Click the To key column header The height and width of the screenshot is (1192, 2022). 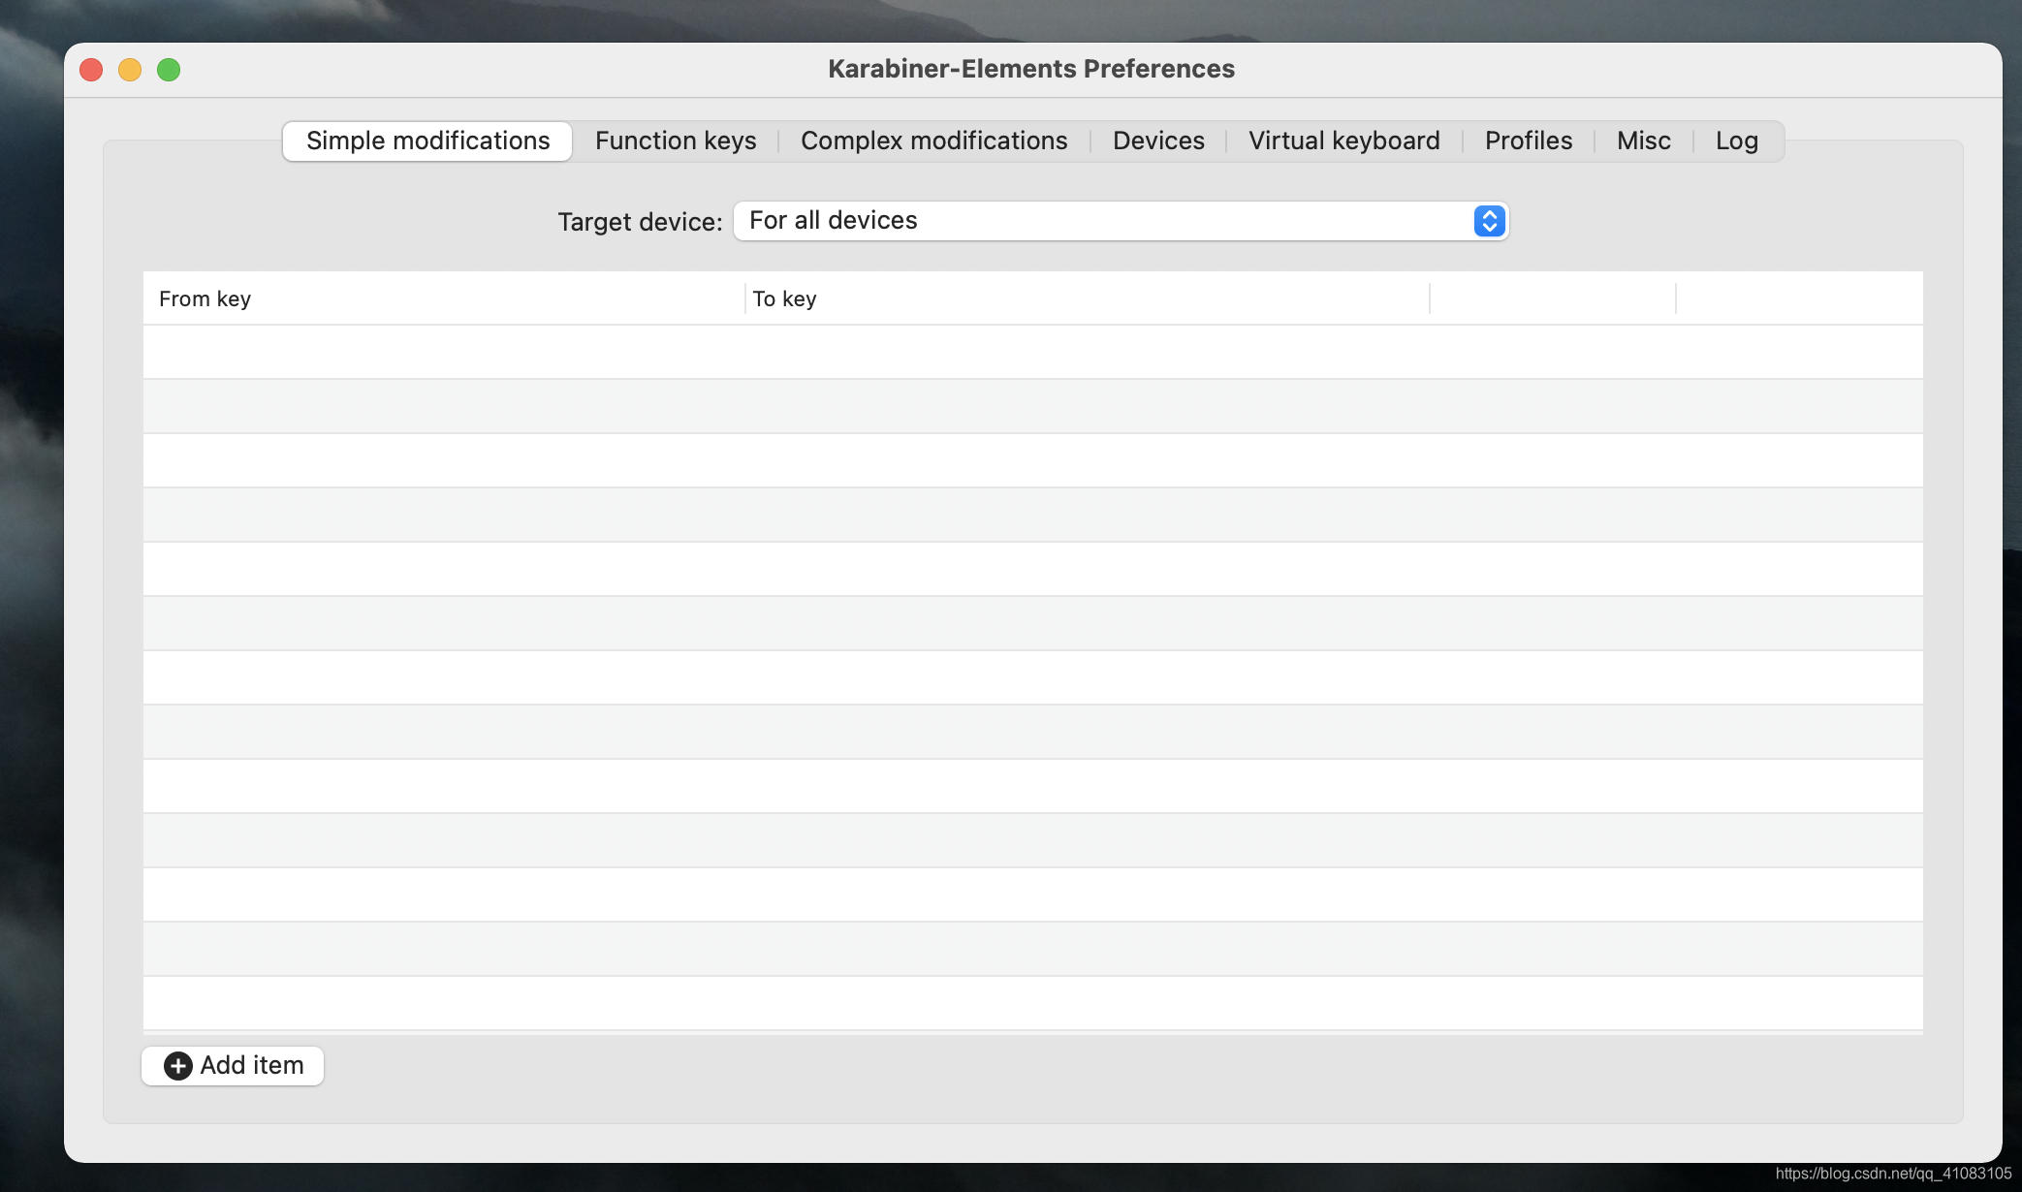click(x=785, y=298)
